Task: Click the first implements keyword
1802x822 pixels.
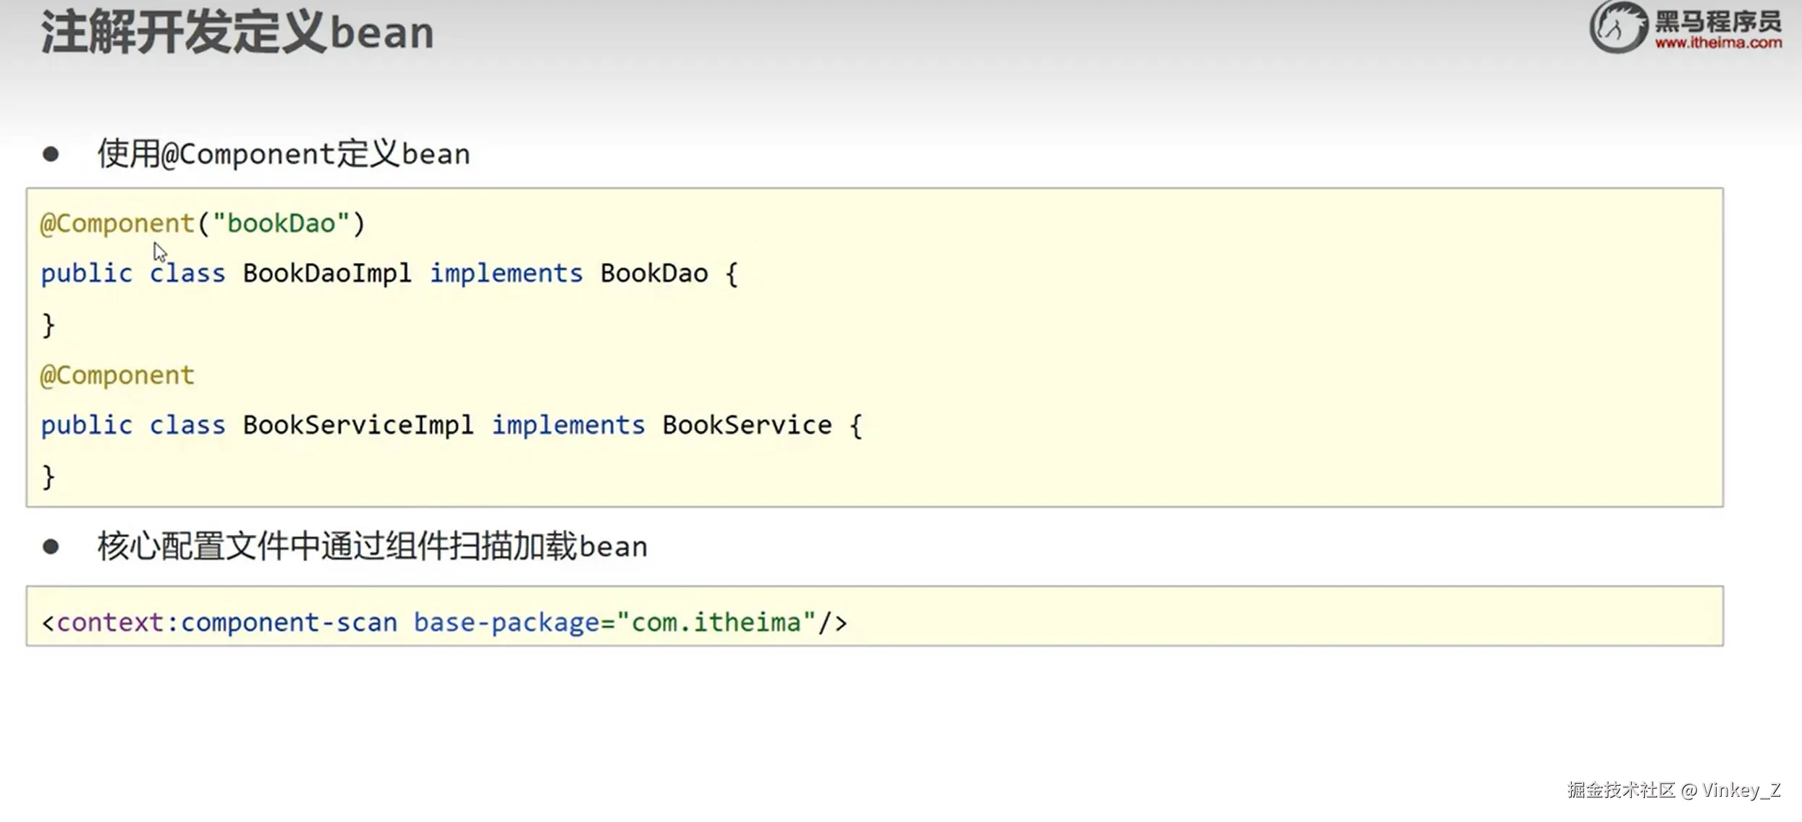Action: tap(506, 273)
